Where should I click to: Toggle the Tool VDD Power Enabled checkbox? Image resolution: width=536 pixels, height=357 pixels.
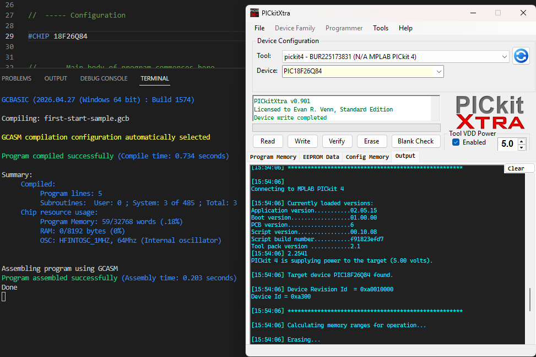coord(456,142)
